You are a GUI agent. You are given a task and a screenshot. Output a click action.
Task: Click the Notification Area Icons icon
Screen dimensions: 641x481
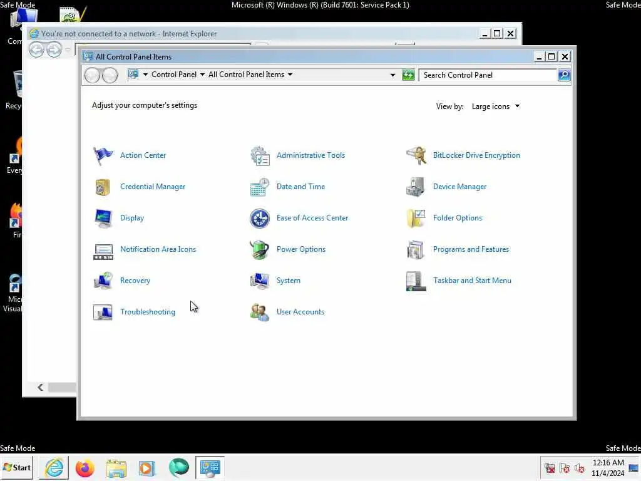point(103,251)
